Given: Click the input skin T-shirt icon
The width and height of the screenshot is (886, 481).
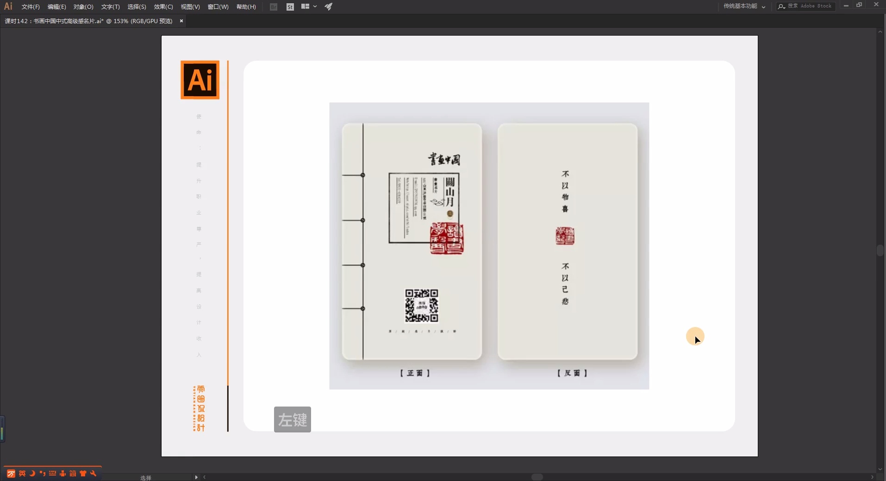Looking at the screenshot, I should point(83,473).
